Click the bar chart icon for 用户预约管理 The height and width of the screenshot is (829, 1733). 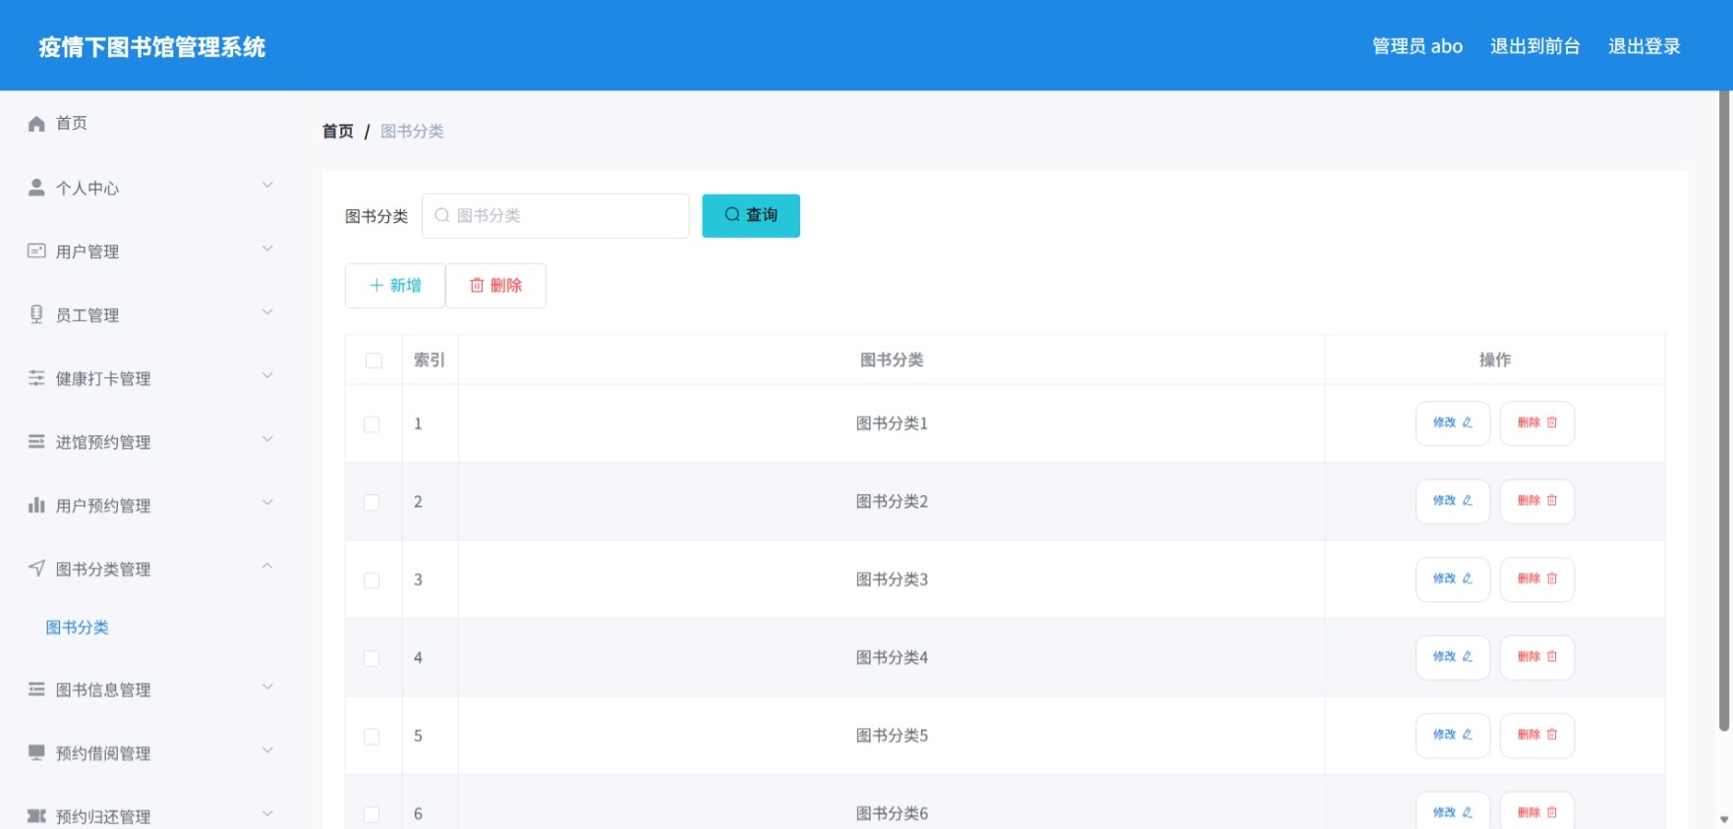click(36, 505)
